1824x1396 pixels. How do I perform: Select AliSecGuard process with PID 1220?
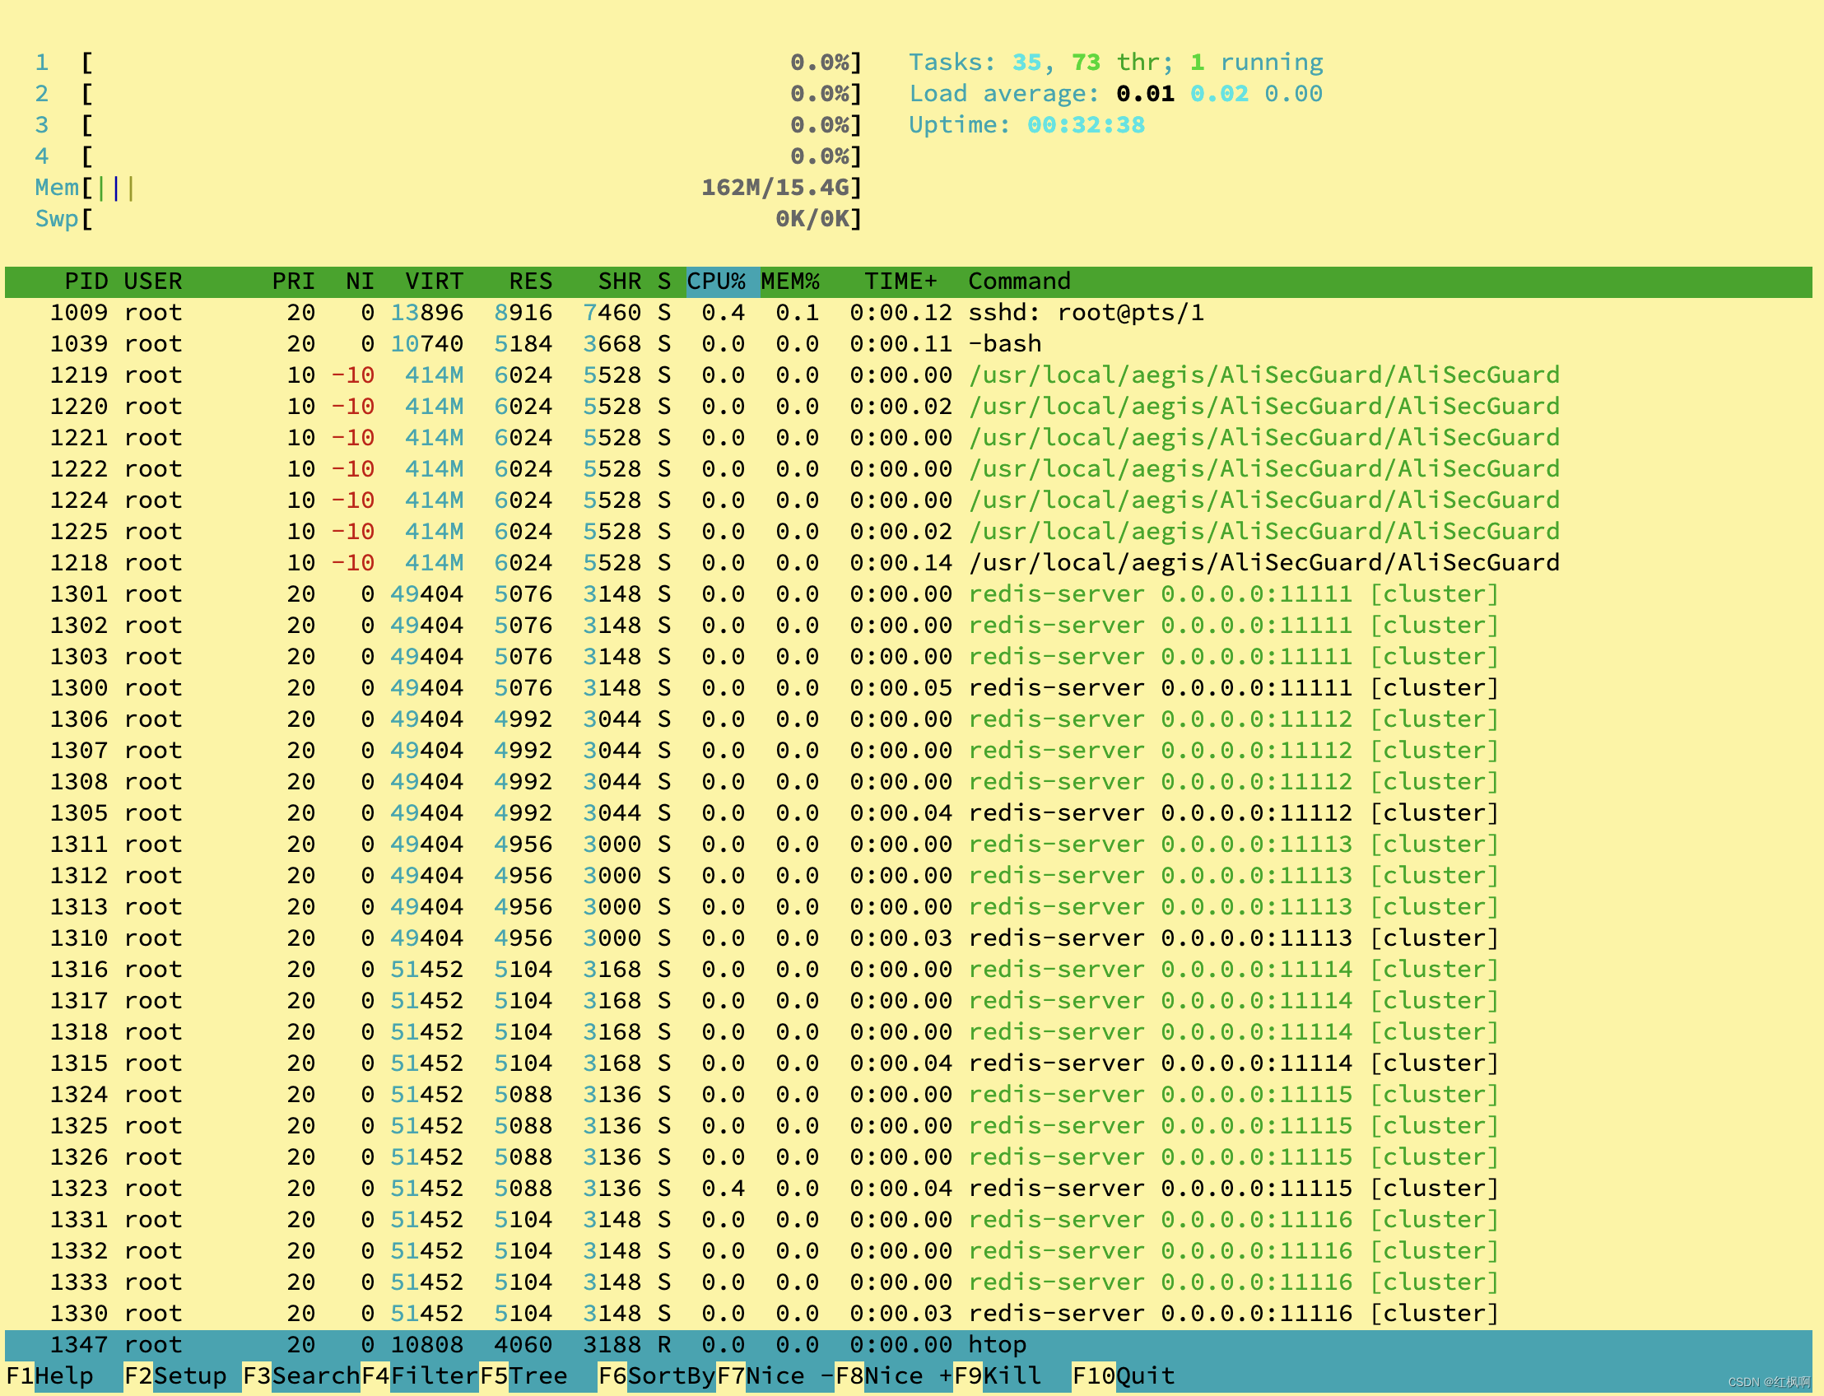[x=908, y=407]
